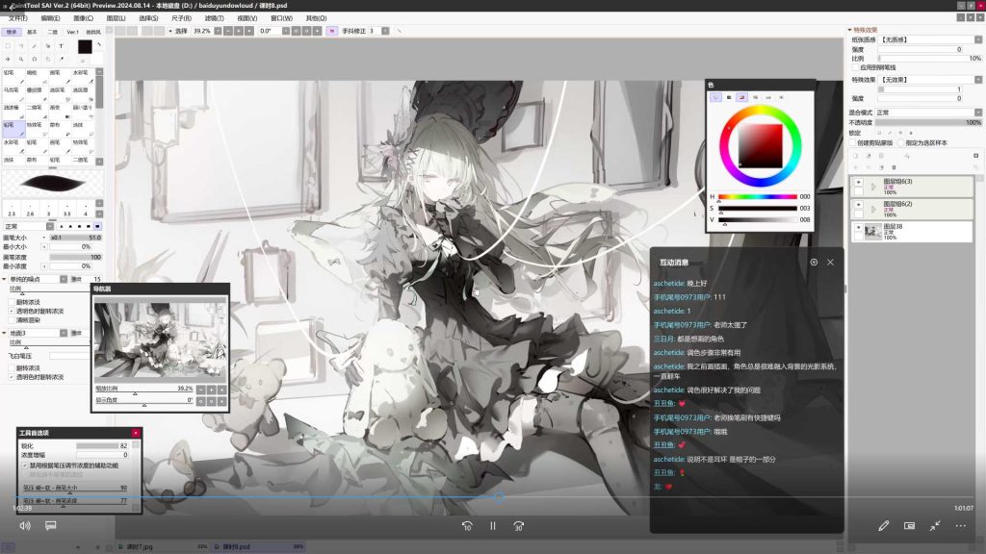Image resolution: width=986 pixels, height=554 pixels.
Task: Close the 互动消息 chat panel
Action: pos(830,262)
